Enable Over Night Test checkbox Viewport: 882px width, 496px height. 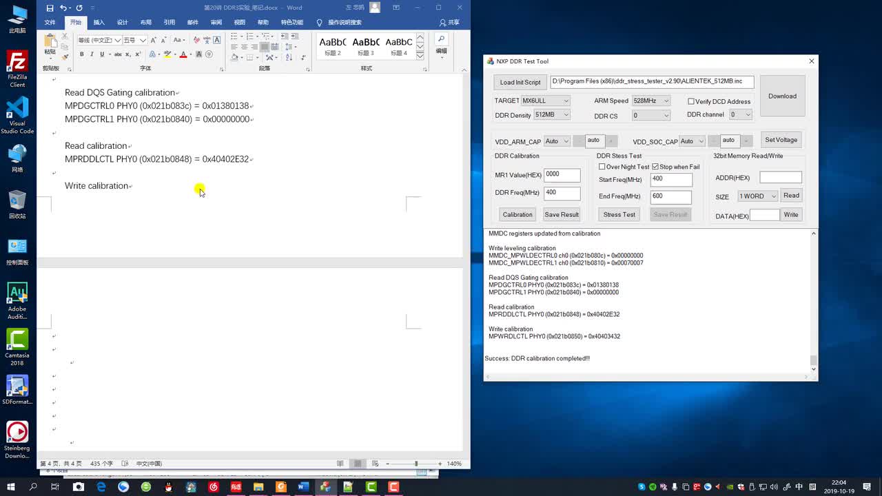pyautogui.click(x=602, y=167)
